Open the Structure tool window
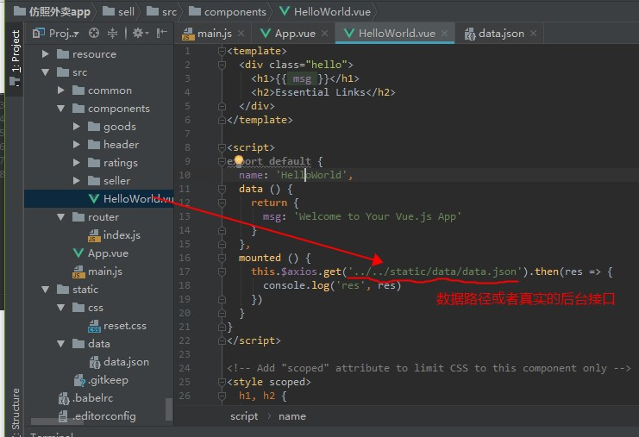This screenshot has width=639, height=437. (15, 411)
